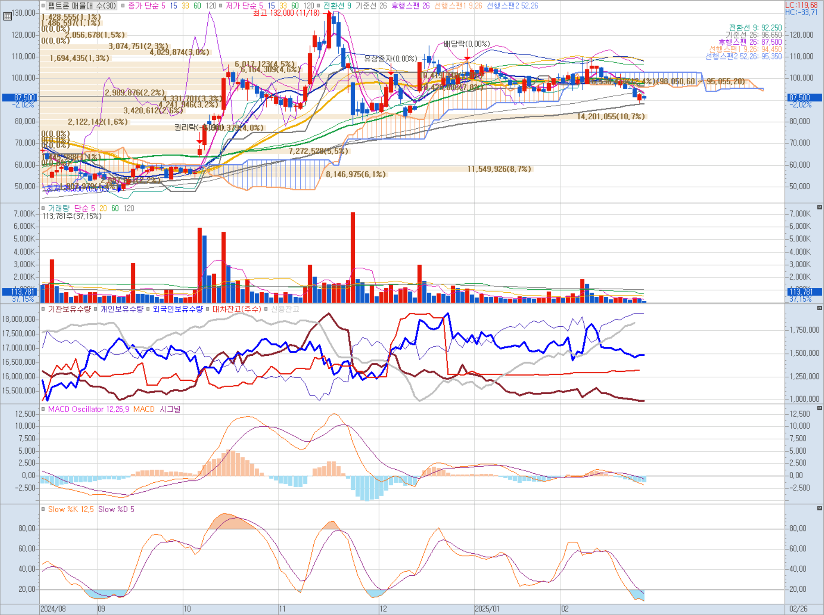Click the panel close icon on the MACD panel
824x615 pixels.
(x=820, y=408)
